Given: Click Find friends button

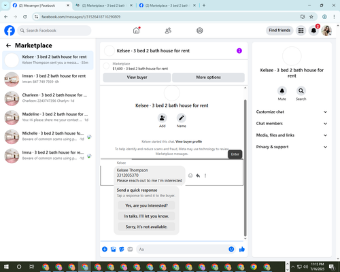Looking at the screenshot, I should tap(279, 31).
